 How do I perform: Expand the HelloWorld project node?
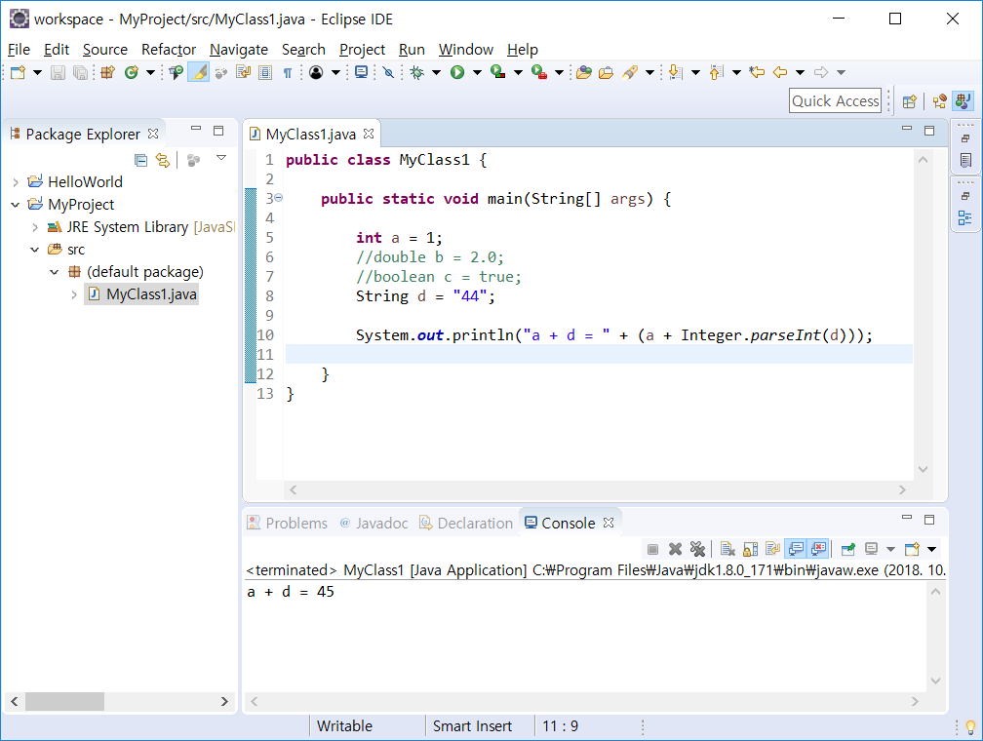16,182
